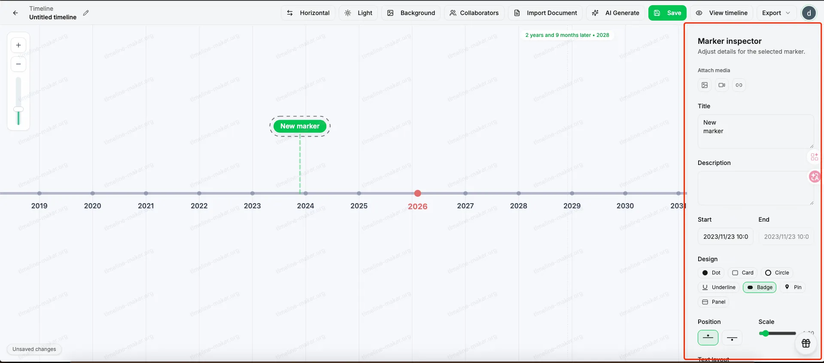Screen dimensions: 824x363
Task: Set marker position below the line
Action: [732, 338]
